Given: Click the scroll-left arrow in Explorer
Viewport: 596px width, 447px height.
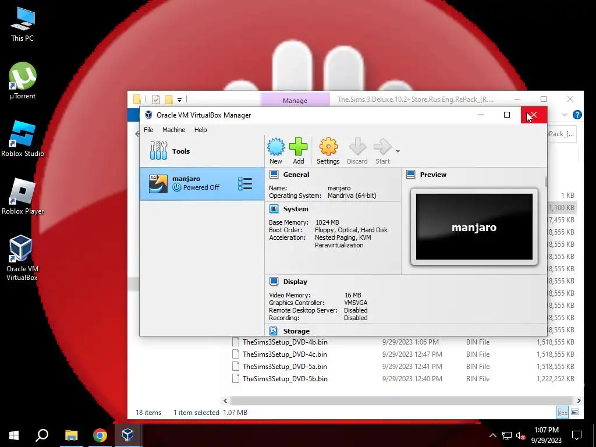Looking at the screenshot, I should coord(225,400).
